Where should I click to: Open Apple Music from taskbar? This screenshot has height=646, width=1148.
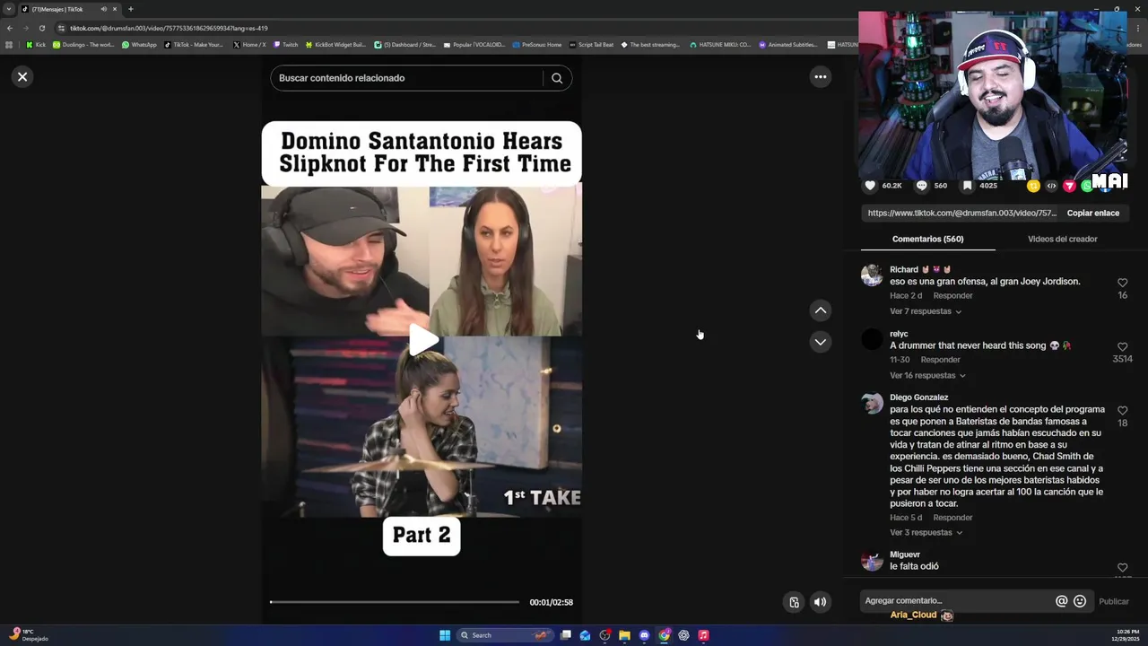pyautogui.click(x=703, y=635)
